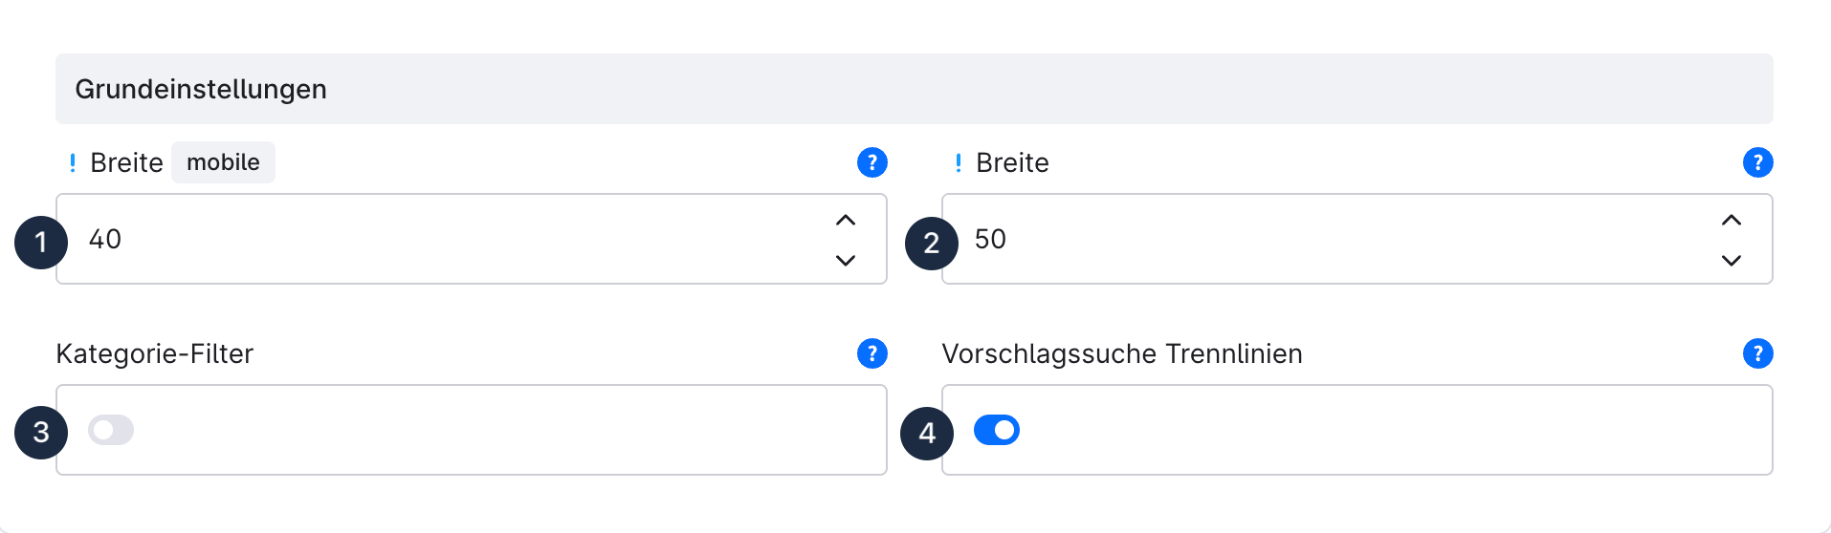The height and width of the screenshot is (533, 1831).
Task: Click the mobile tag next to Breite
Action: click(223, 162)
